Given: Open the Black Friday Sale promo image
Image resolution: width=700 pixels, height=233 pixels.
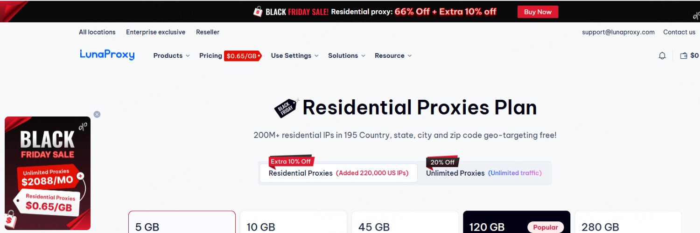Looking at the screenshot, I should click(48, 173).
